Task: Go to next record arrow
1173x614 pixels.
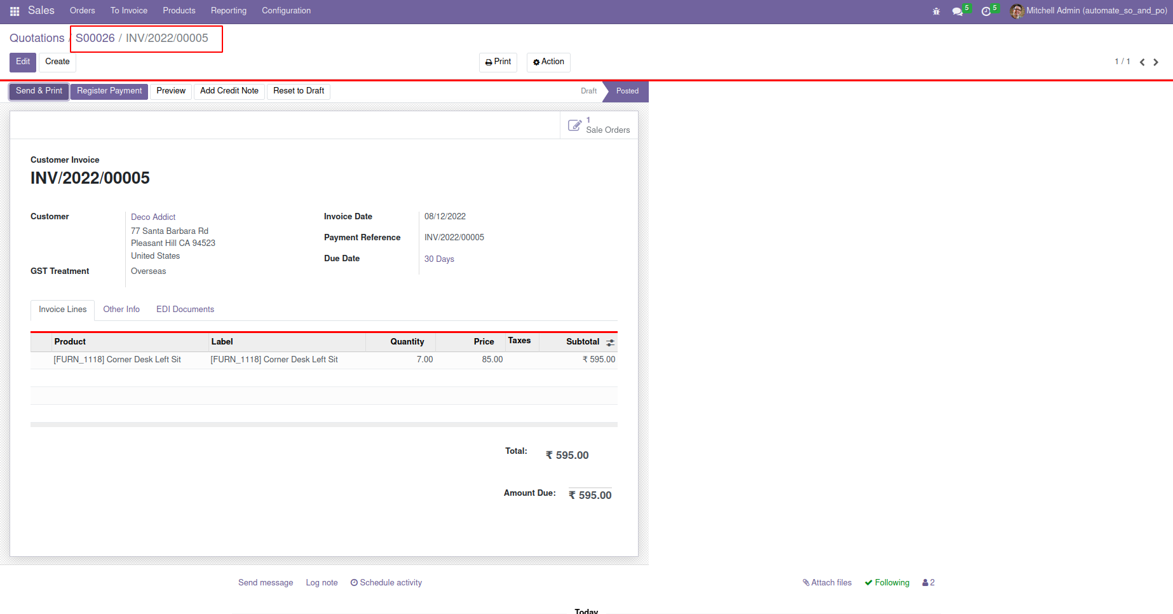Action: pos(1156,62)
